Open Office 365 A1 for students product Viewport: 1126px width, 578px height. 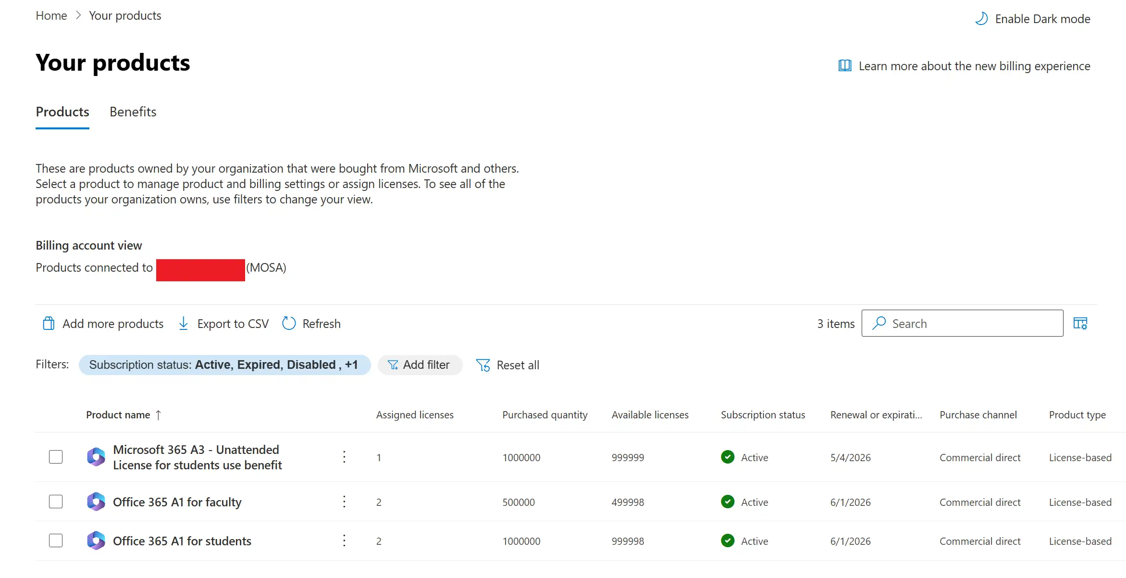pos(182,541)
